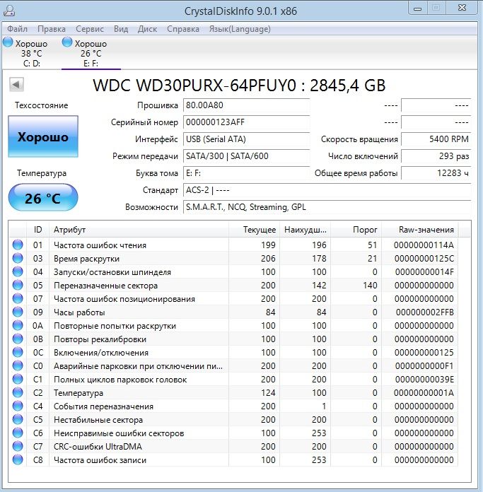Click status orb for attribute C2 temperature
Screen dimensions: 483x492
[x=18, y=392]
